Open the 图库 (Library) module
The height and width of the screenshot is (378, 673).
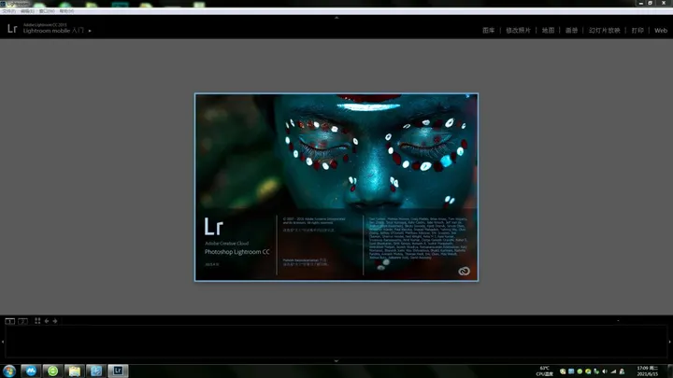pyautogui.click(x=489, y=31)
